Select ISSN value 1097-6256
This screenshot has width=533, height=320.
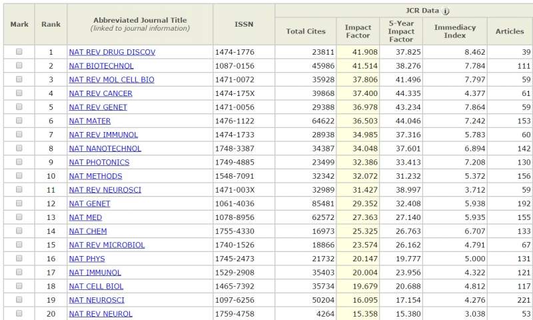(235, 300)
